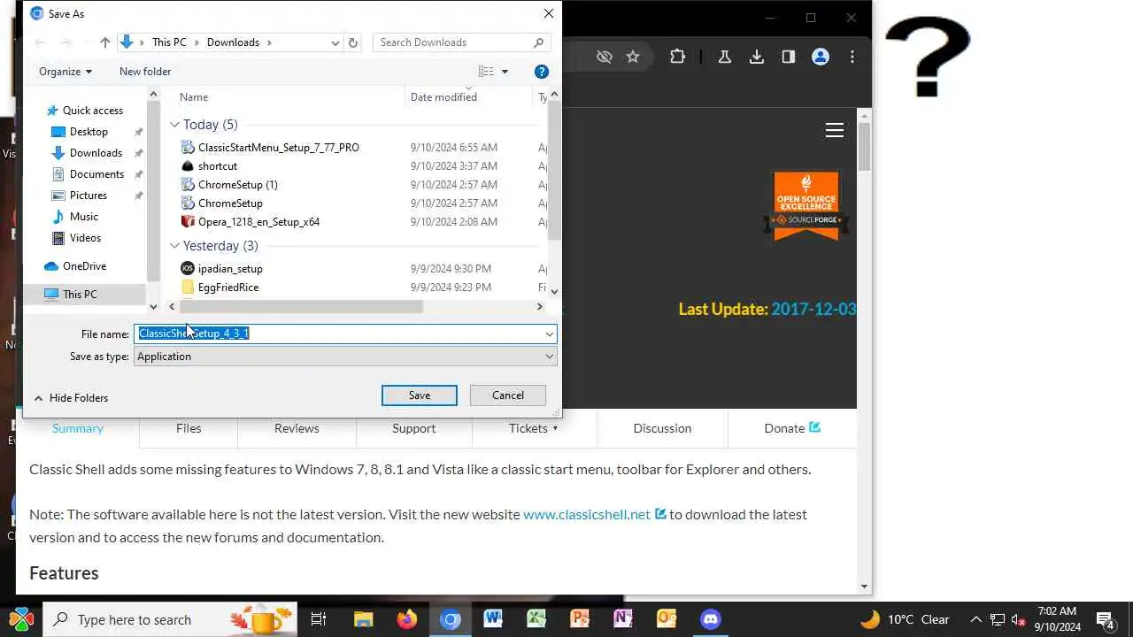This screenshot has height=637, width=1133.
Task: Open the view options dropdown arrow
Action: click(x=505, y=72)
